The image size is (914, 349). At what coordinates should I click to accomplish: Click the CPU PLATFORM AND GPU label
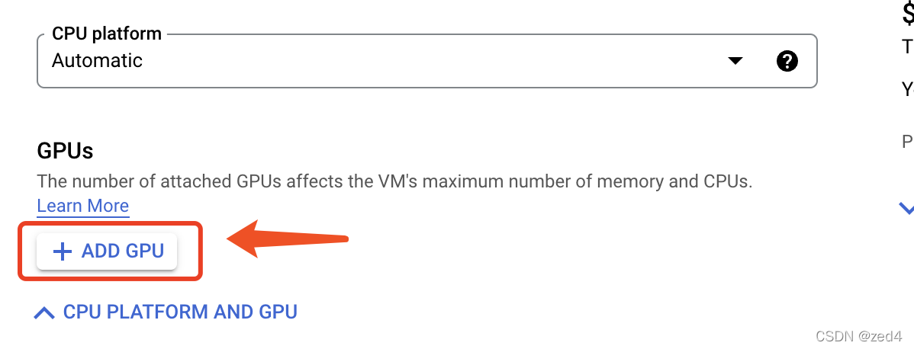tap(180, 312)
